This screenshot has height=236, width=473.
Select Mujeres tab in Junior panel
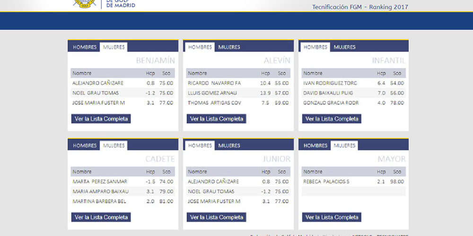tap(229, 146)
